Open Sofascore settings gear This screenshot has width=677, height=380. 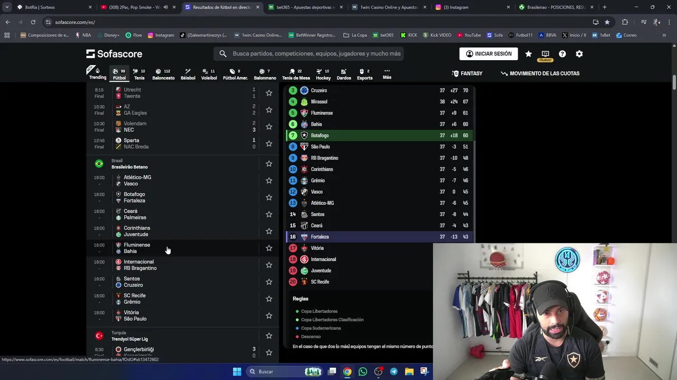click(579, 54)
